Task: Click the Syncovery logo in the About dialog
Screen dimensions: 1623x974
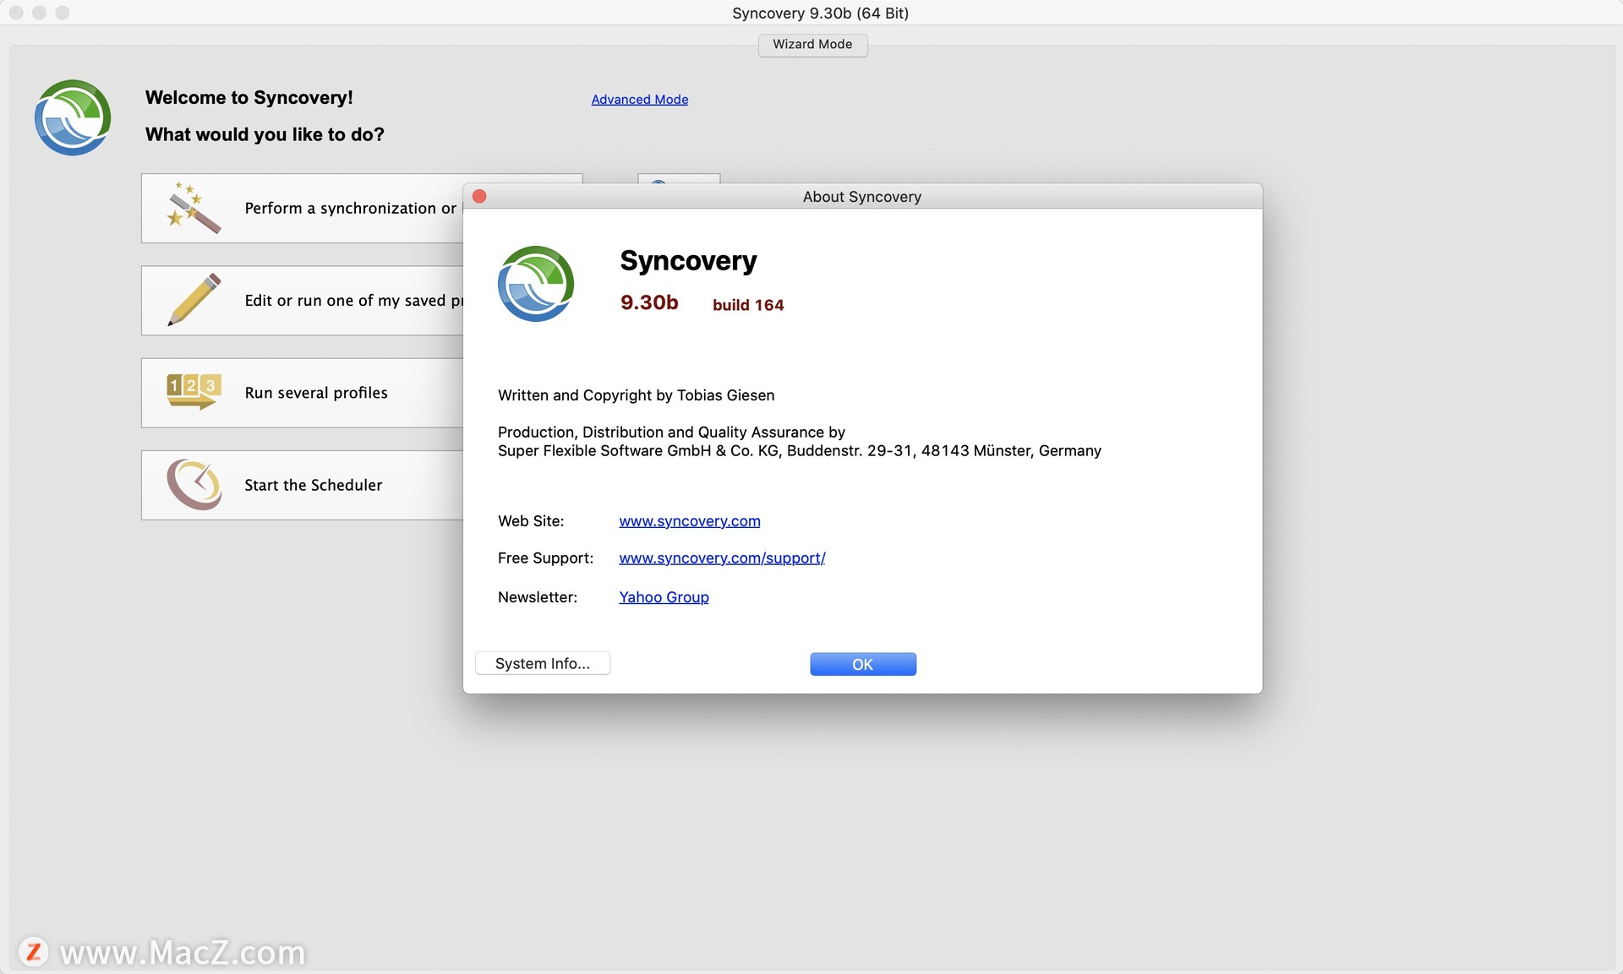Action: (x=536, y=284)
